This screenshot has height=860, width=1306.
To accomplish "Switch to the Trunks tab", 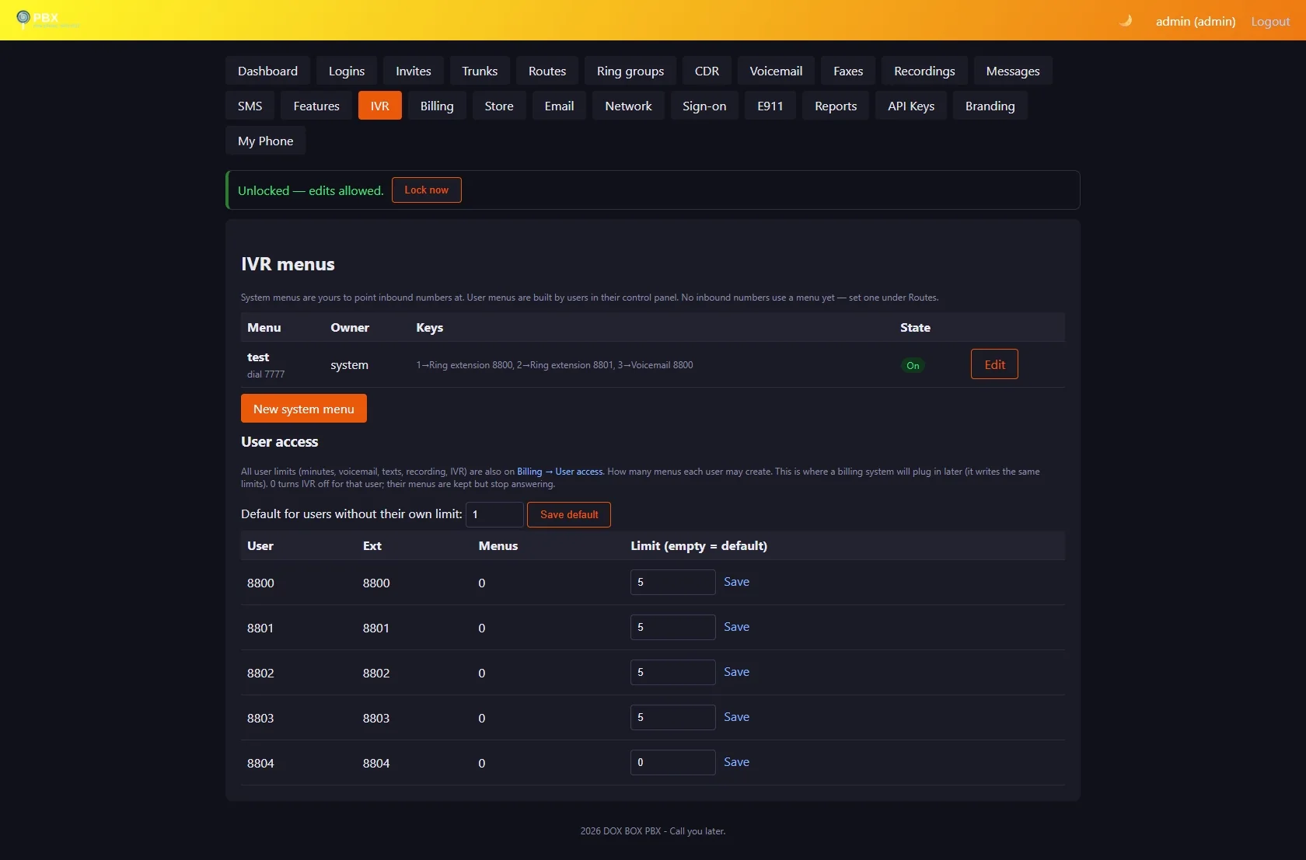I will tap(480, 71).
